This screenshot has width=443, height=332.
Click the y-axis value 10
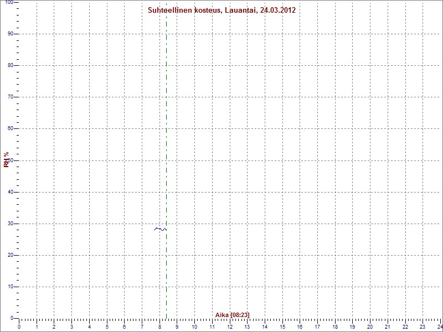(x=10, y=287)
